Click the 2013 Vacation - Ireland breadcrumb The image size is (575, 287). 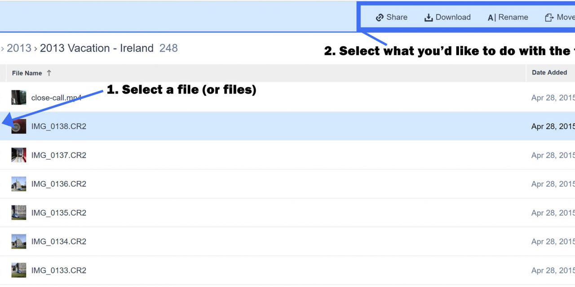(x=97, y=48)
